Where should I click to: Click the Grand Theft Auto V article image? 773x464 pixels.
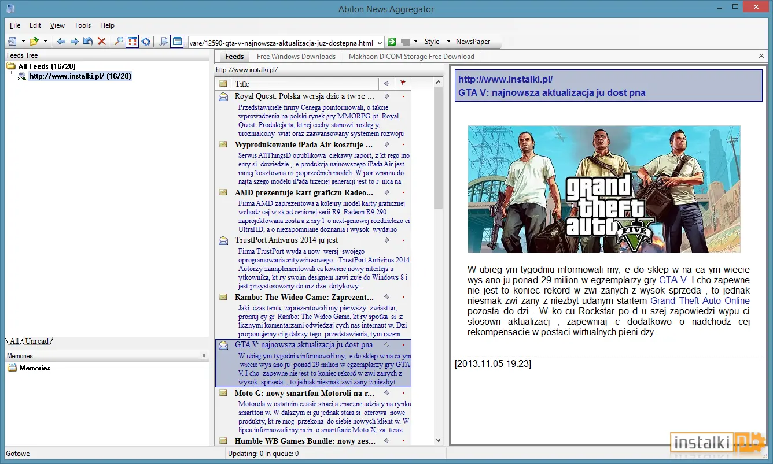(603, 189)
